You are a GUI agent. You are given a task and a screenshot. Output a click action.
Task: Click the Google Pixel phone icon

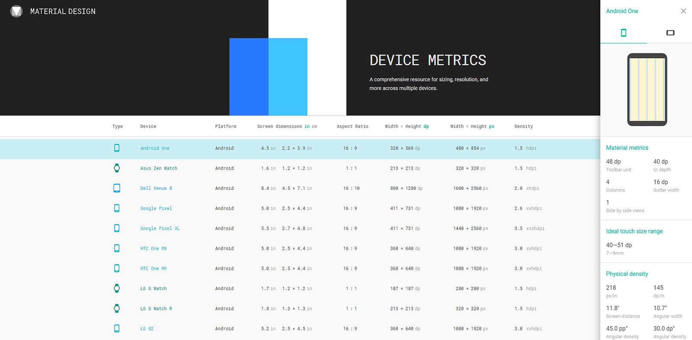coord(117,208)
